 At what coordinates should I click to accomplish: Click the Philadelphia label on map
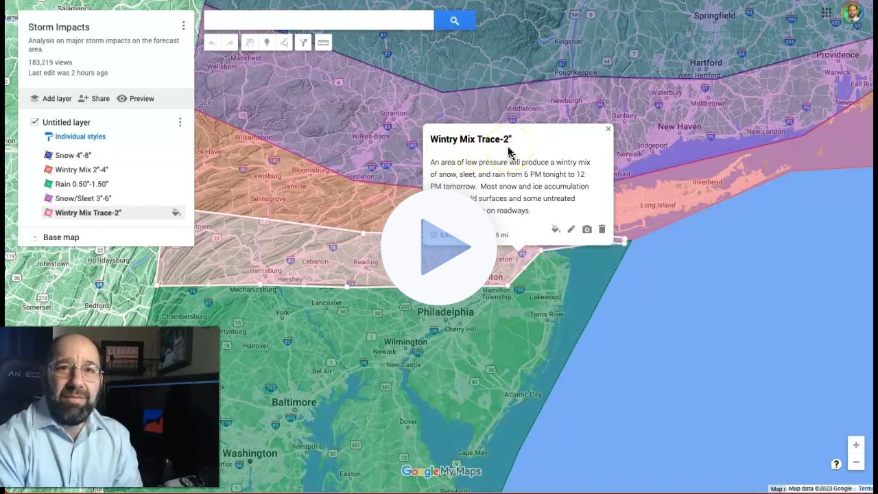click(445, 312)
